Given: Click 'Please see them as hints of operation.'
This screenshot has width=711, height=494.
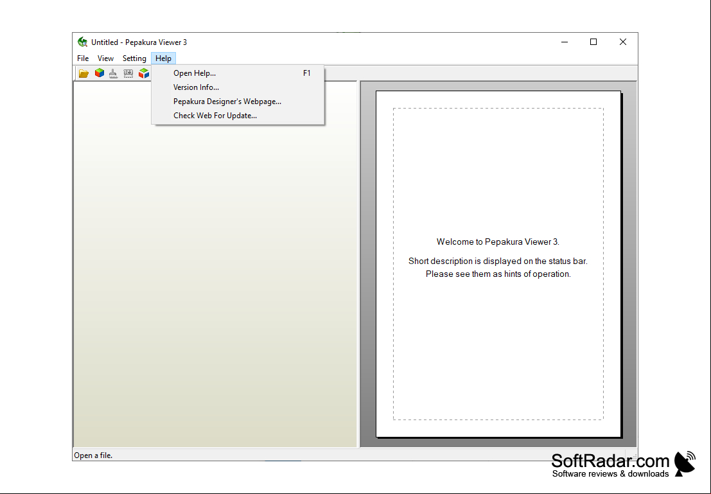Looking at the screenshot, I should click(x=498, y=274).
